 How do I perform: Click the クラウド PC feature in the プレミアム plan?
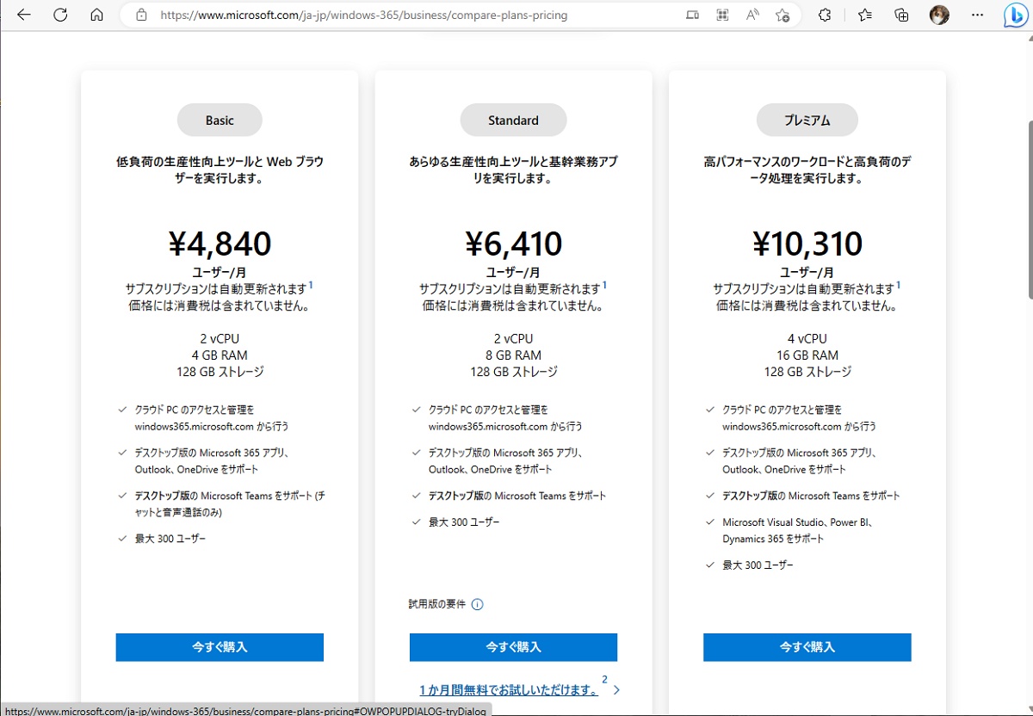tap(799, 418)
